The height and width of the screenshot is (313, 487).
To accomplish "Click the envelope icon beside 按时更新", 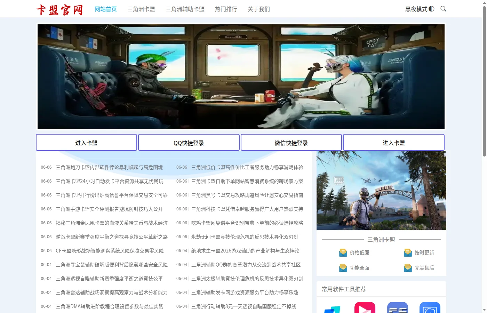I will pos(408,252).
